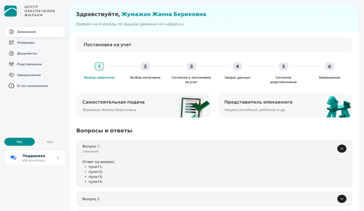364x211 pixels.
Task: Switch language to Каз
Action: coord(50,142)
